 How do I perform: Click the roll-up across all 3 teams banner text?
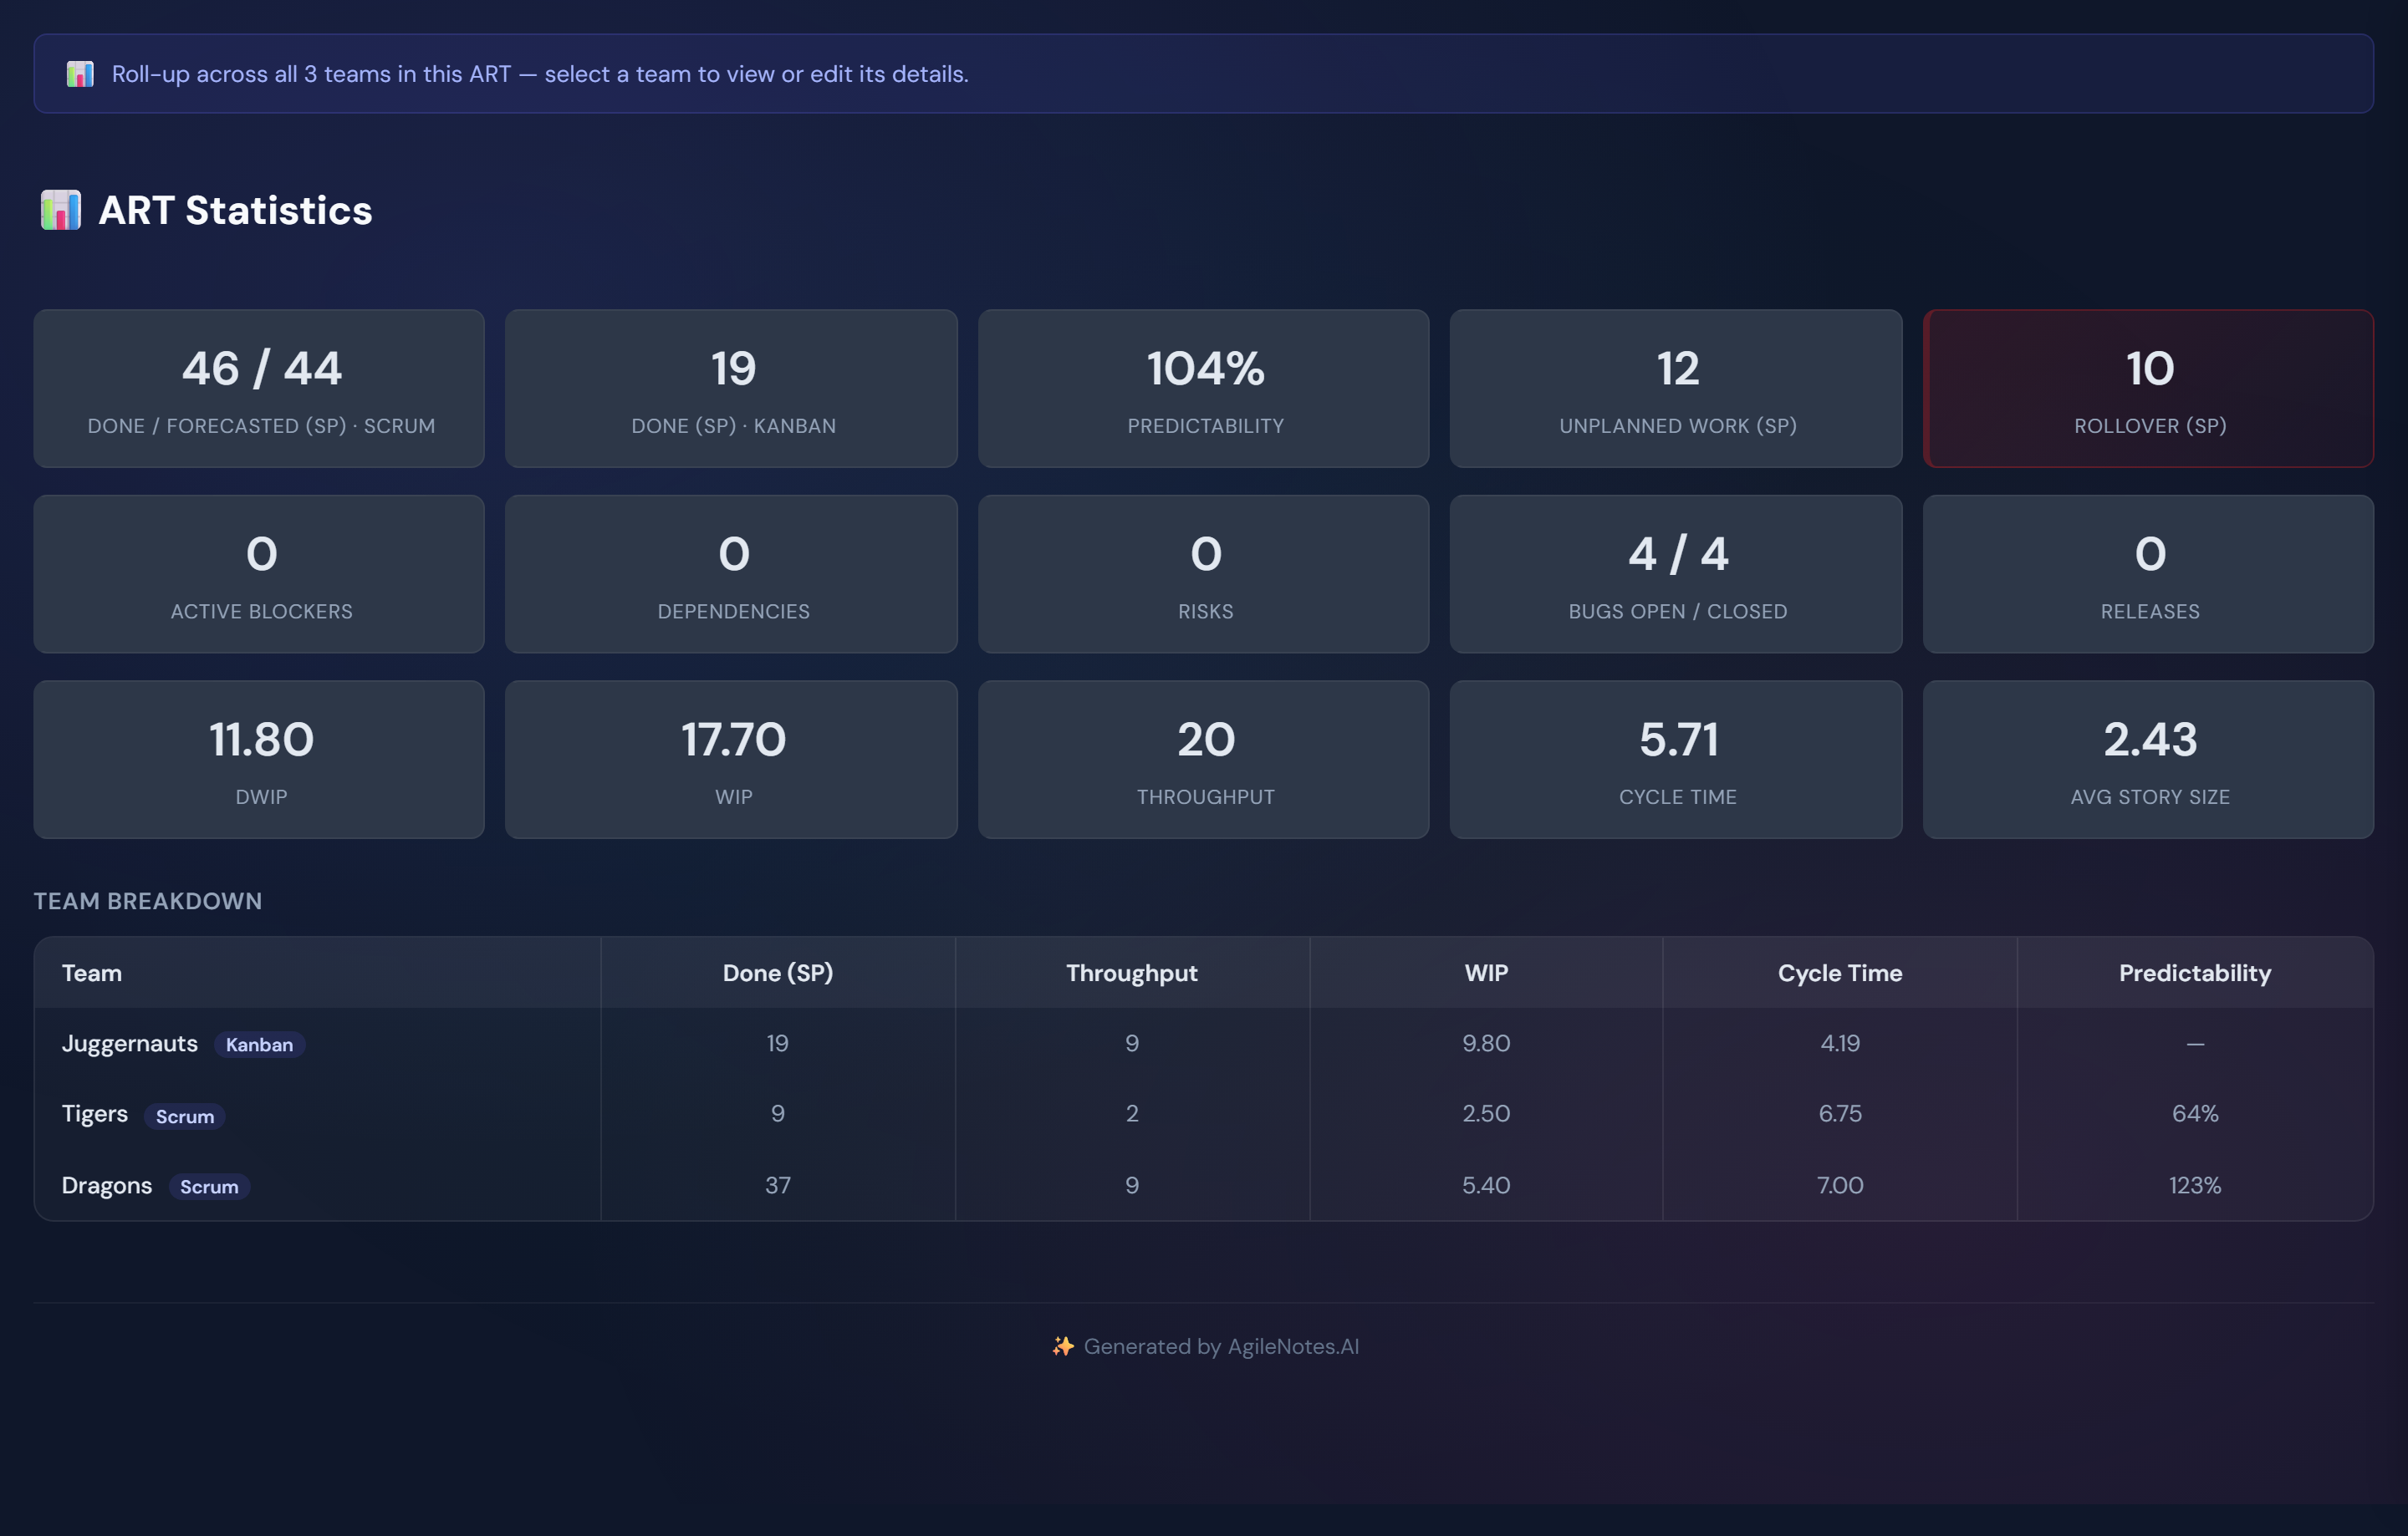pos(540,74)
